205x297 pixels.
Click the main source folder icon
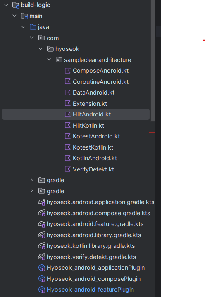24,16
